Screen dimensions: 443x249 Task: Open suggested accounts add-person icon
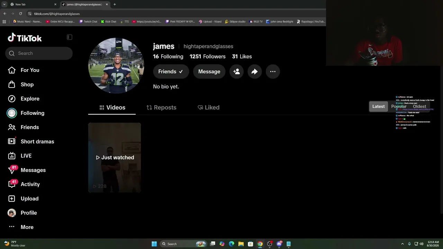coord(236,72)
